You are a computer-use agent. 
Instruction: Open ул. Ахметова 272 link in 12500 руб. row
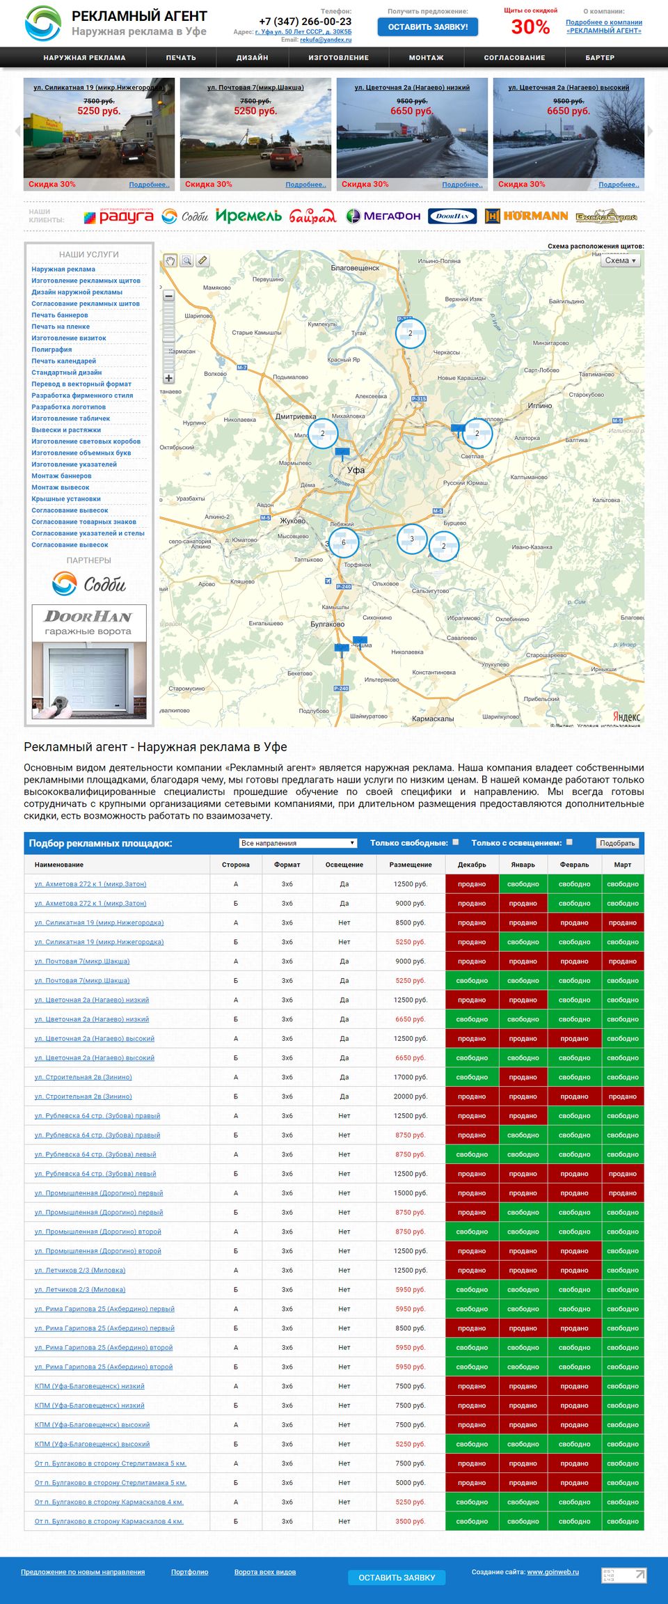coord(90,884)
